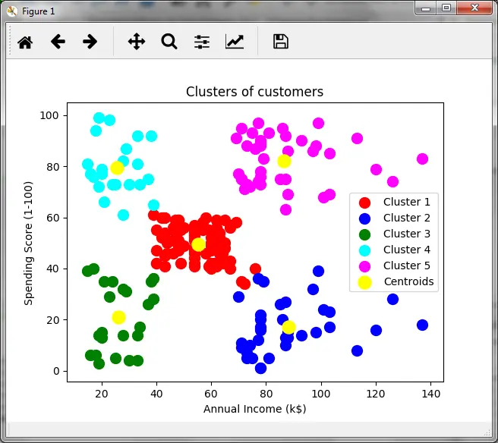Click the yellow centroid in the blue cluster

tap(288, 327)
